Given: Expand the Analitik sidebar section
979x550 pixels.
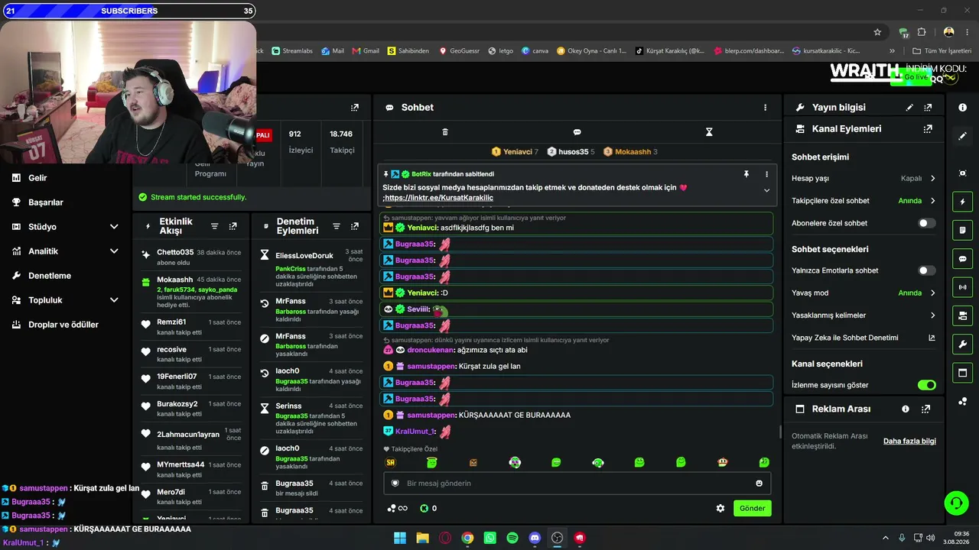Looking at the screenshot, I should (x=114, y=251).
